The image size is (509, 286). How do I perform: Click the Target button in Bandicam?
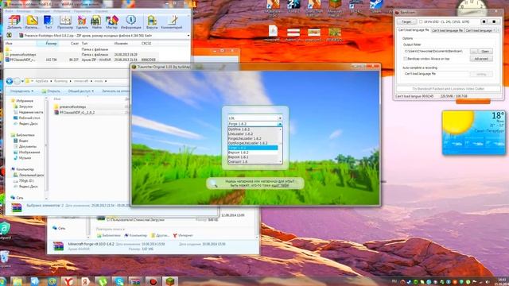point(406,21)
